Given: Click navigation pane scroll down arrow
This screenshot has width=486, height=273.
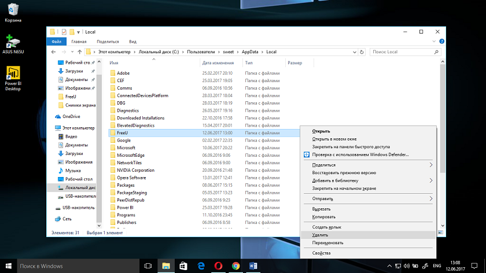Looking at the screenshot, I should [x=99, y=226].
